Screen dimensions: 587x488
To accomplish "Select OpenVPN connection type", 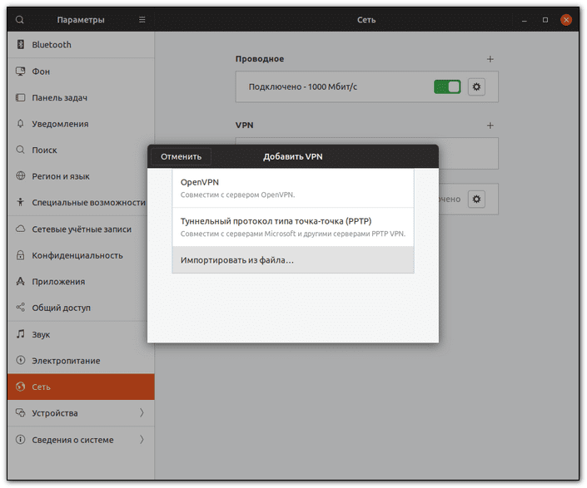I will coord(292,188).
